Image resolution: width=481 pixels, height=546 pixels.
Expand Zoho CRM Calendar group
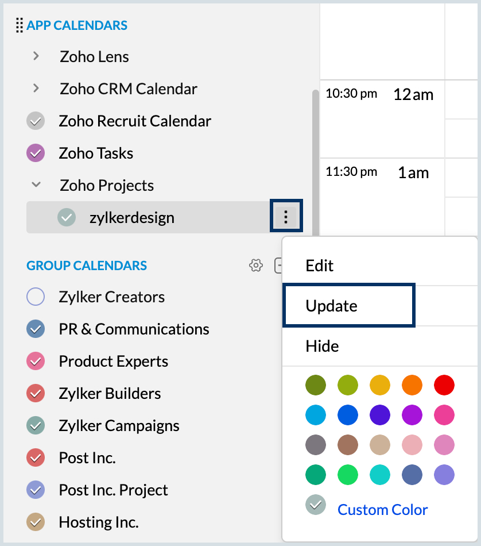[x=36, y=88]
